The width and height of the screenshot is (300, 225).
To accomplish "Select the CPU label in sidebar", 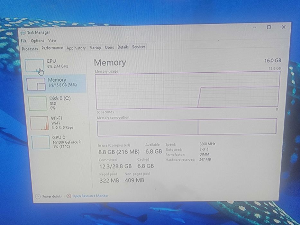I will [51, 61].
